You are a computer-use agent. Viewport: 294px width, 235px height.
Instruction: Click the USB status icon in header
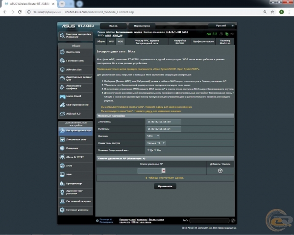pyautogui.click(x=232, y=34)
